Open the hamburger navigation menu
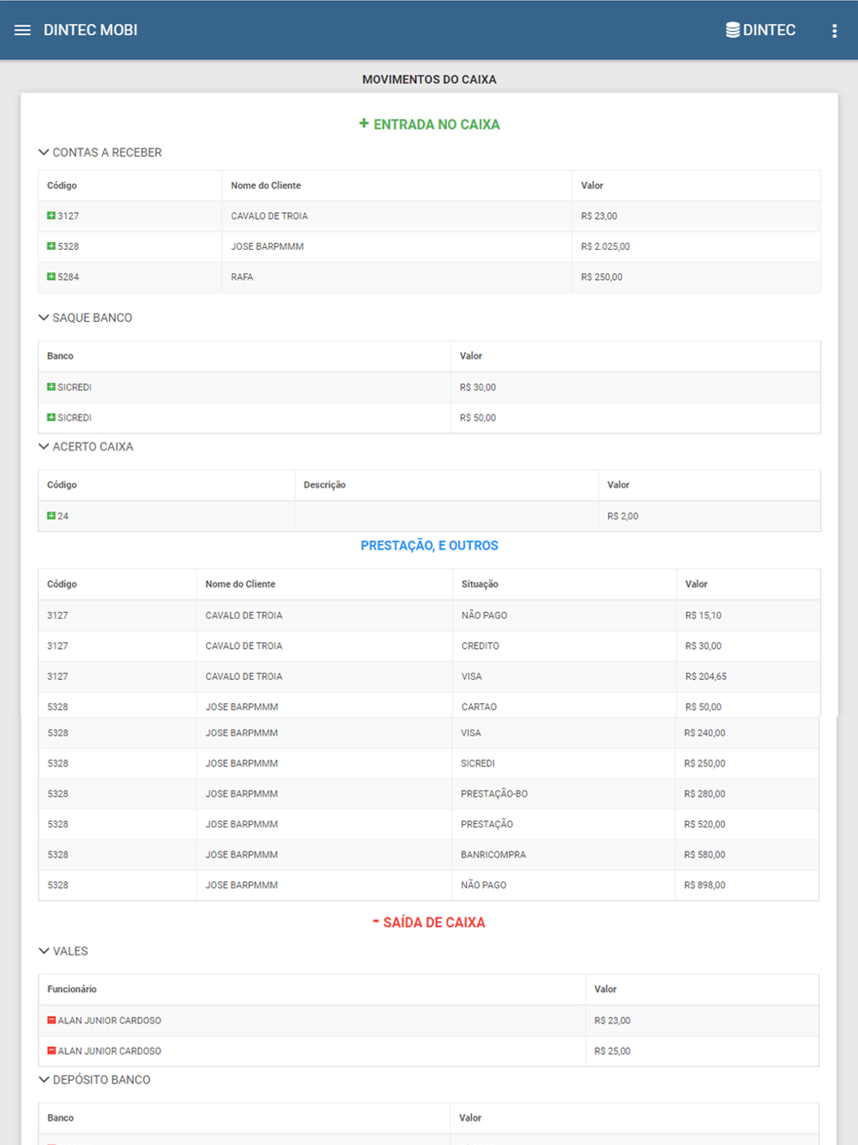Viewport: 858px width, 1145px height. [22, 30]
